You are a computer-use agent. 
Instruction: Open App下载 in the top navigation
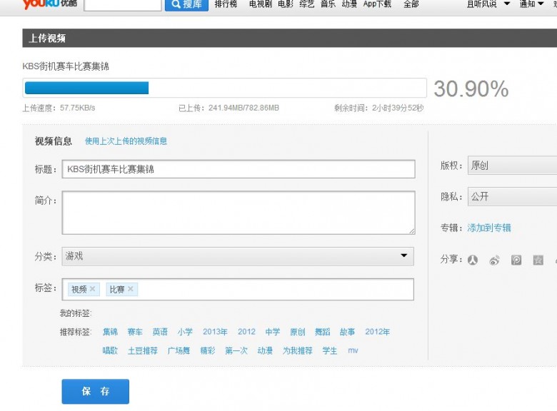(x=377, y=4)
